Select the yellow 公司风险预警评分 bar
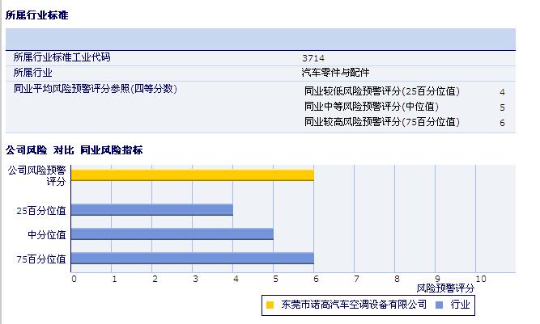The image size is (540, 324). click(193, 175)
